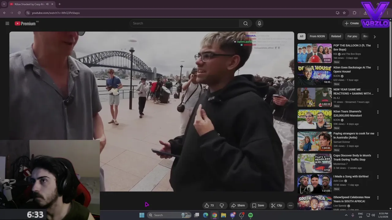
Task: Open options for NEW YEAR SAME ME video
Action: coord(378,90)
